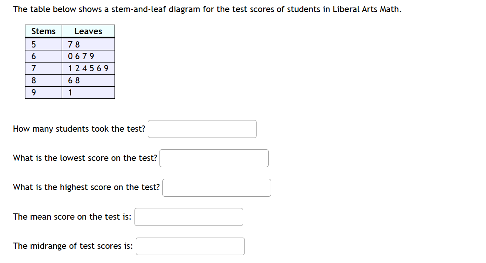Select the Stems column header
Viewport: 486px width, 263px height.
click(43, 31)
